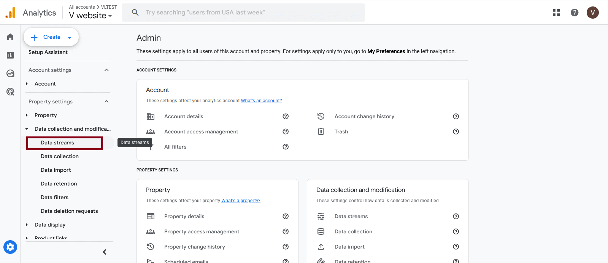Open the Advertising icon in left rail
The width and height of the screenshot is (608, 263).
point(10,92)
